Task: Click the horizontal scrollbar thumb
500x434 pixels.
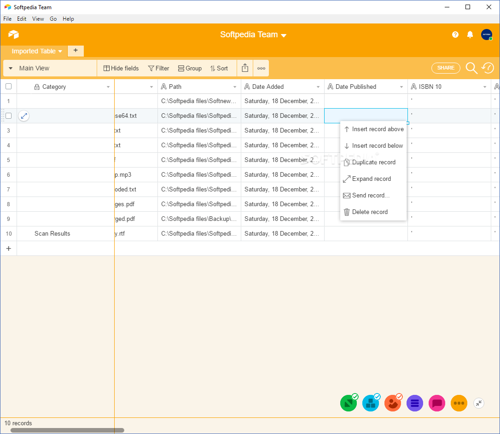Action: coord(67,430)
